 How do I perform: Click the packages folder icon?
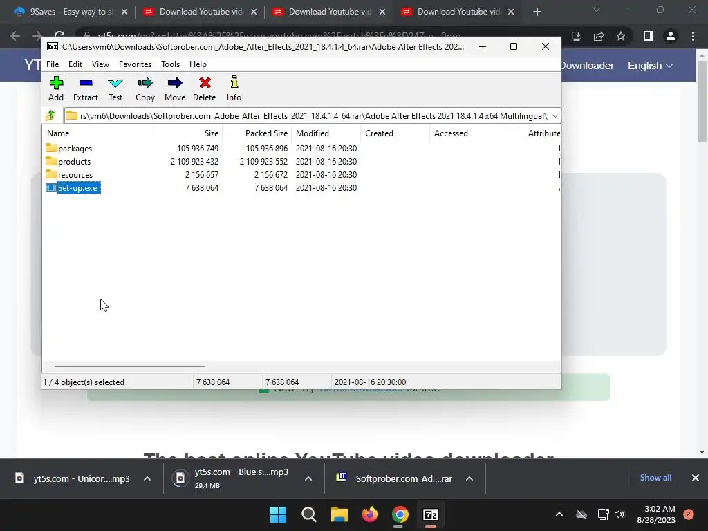click(x=51, y=148)
